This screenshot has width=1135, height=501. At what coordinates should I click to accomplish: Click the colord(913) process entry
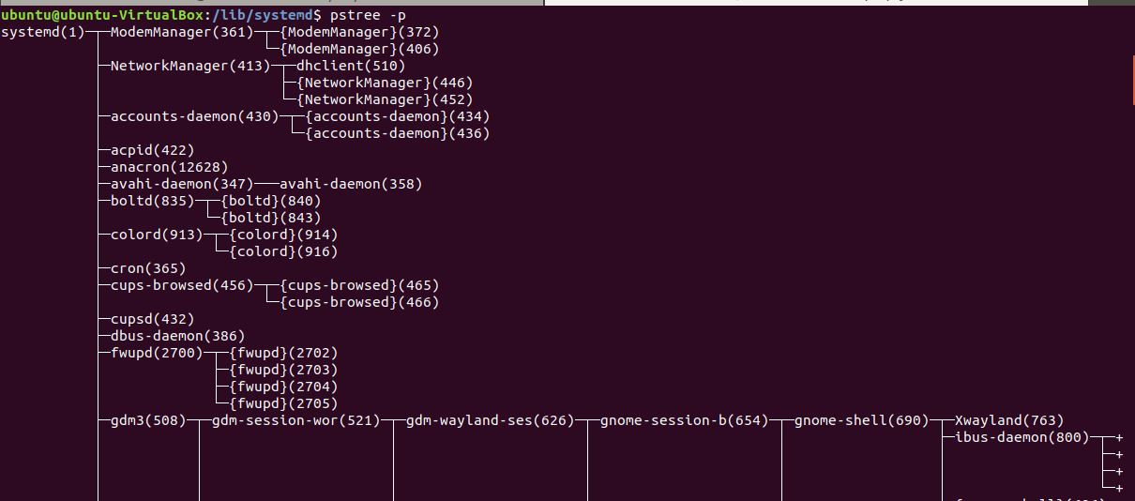tap(157, 235)
